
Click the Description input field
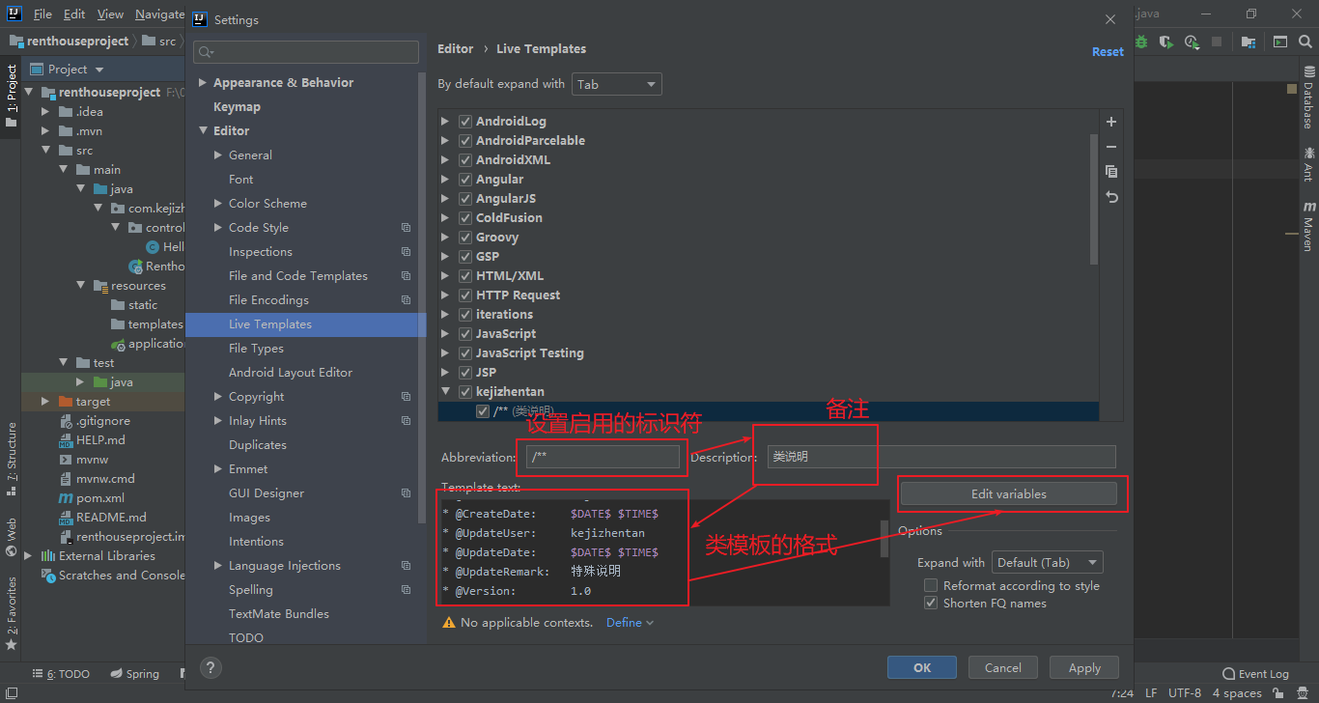pos(941,457)
